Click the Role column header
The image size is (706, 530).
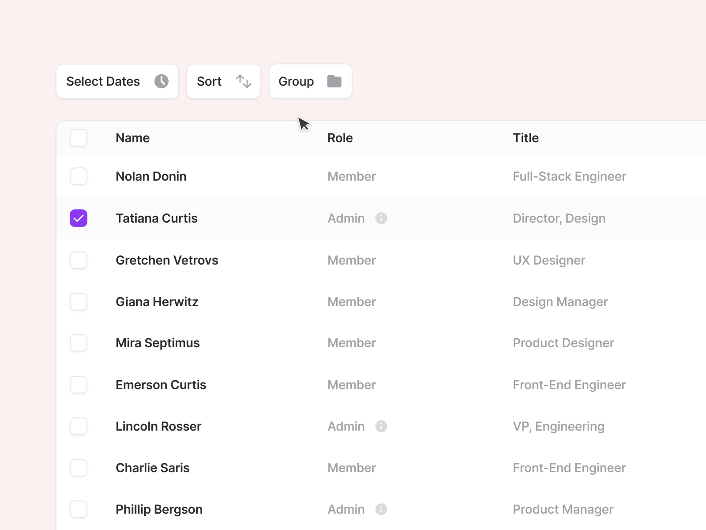[340, 138]
